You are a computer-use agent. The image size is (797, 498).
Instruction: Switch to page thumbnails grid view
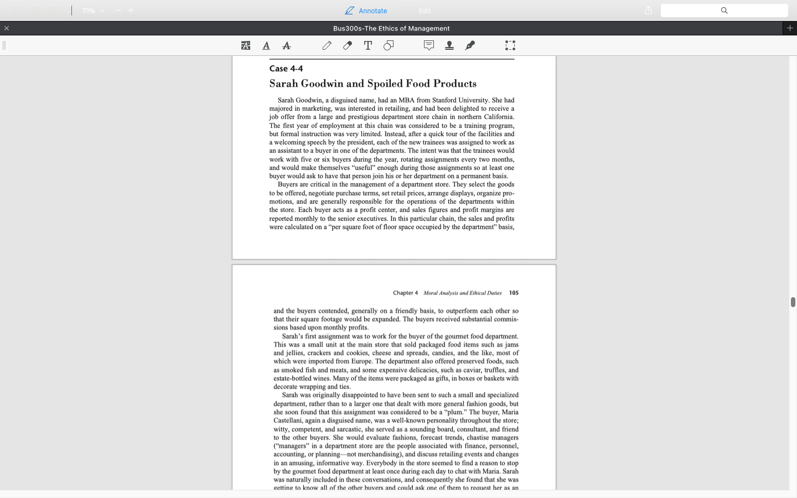coord(36,11)
